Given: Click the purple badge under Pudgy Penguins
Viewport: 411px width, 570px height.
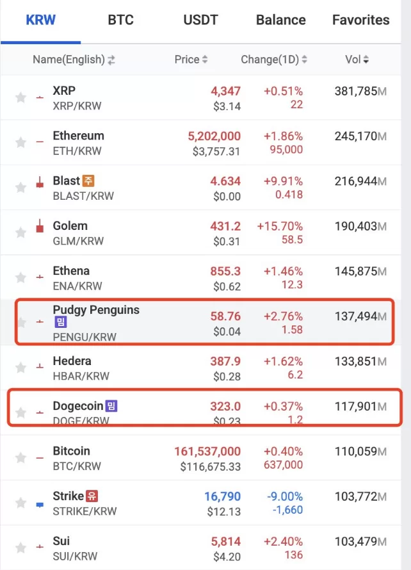Looking at the screenshot, I should pyautogui.click(x=60, y=323).
